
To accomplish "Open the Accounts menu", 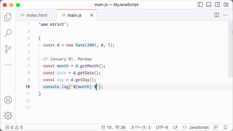I will (8, 100).
